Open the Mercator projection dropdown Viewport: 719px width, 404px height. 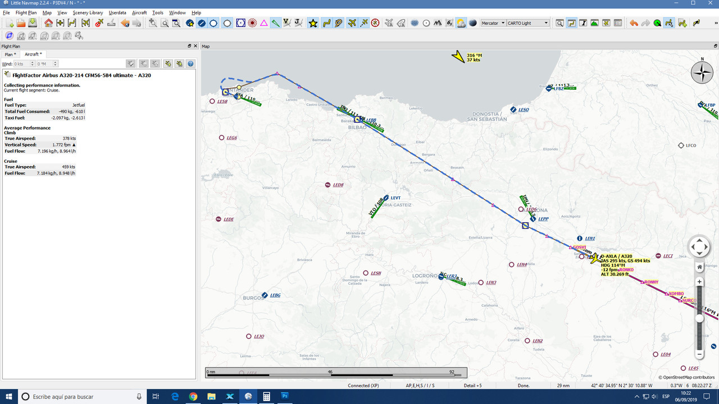click(493, 23)
